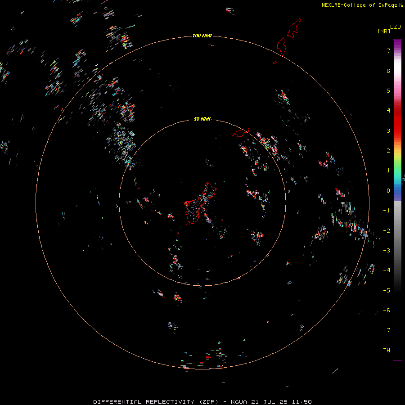Viewport: 405px width, 405px height.
Task: Click the [dB] unit label
Action: (x=384, y=31)
